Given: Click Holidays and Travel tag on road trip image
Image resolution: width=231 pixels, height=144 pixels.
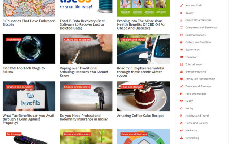Looking at the screenshot, I should click(x=133, y=40).
